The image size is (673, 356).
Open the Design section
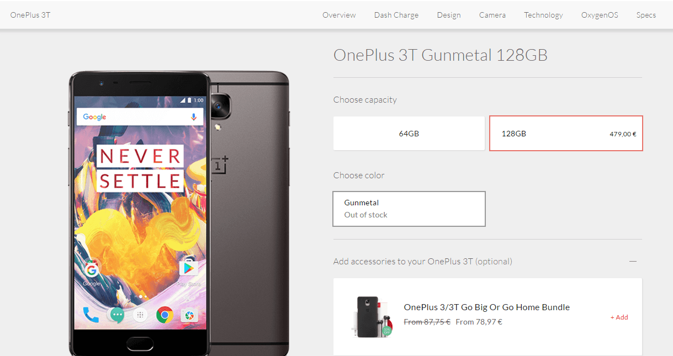[x=449, y=15]
